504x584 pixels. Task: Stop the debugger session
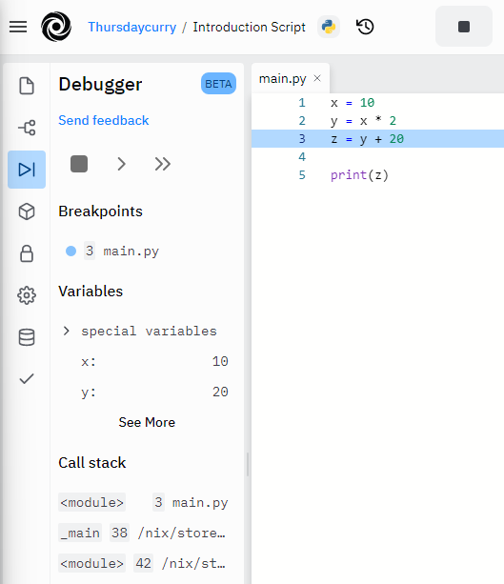click(x=79, y=164)
